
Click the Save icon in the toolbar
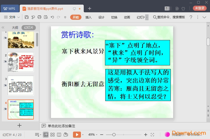27,17
